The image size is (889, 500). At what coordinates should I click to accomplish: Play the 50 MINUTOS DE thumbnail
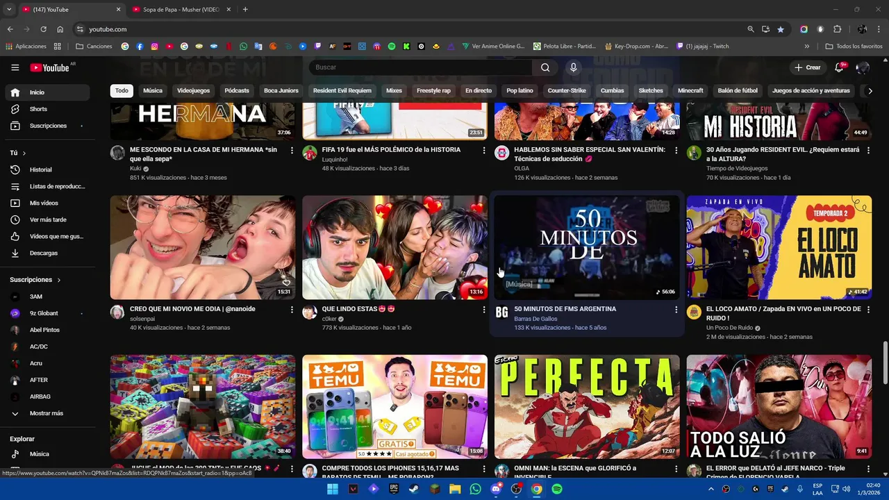[587, 247]
